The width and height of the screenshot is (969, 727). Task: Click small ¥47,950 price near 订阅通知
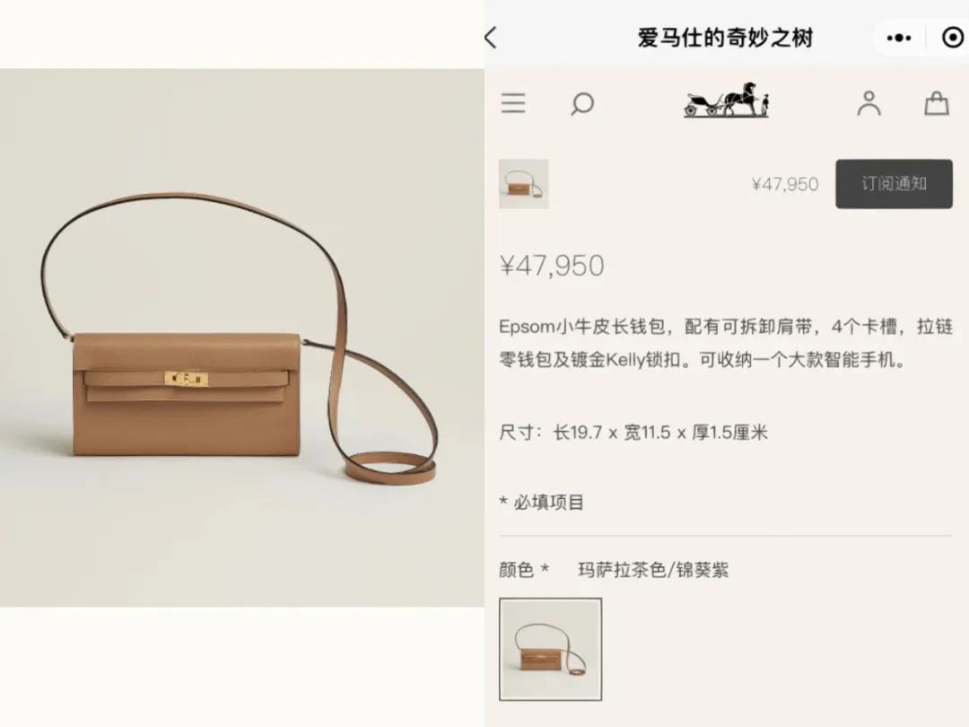click(785, 184)
